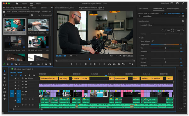This screenshot has width=189, height=116.
Task: Collapse the Light section
Action: pyautogui.click(x=140, y=55)
